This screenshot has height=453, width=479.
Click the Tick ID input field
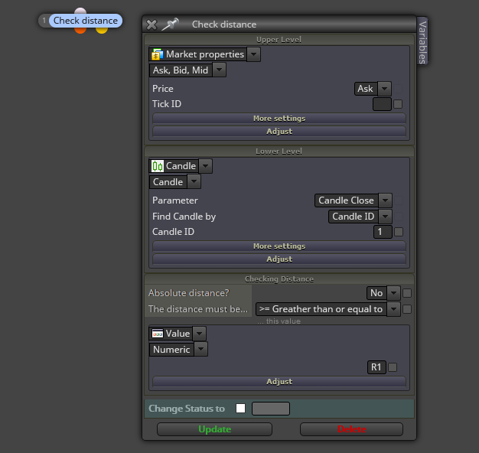tap(382, 104)
